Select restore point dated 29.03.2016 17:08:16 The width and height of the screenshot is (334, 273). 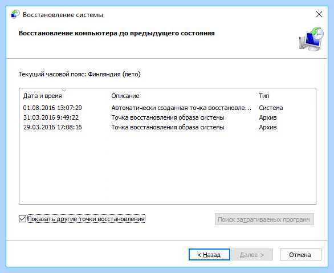click(52, 127)
